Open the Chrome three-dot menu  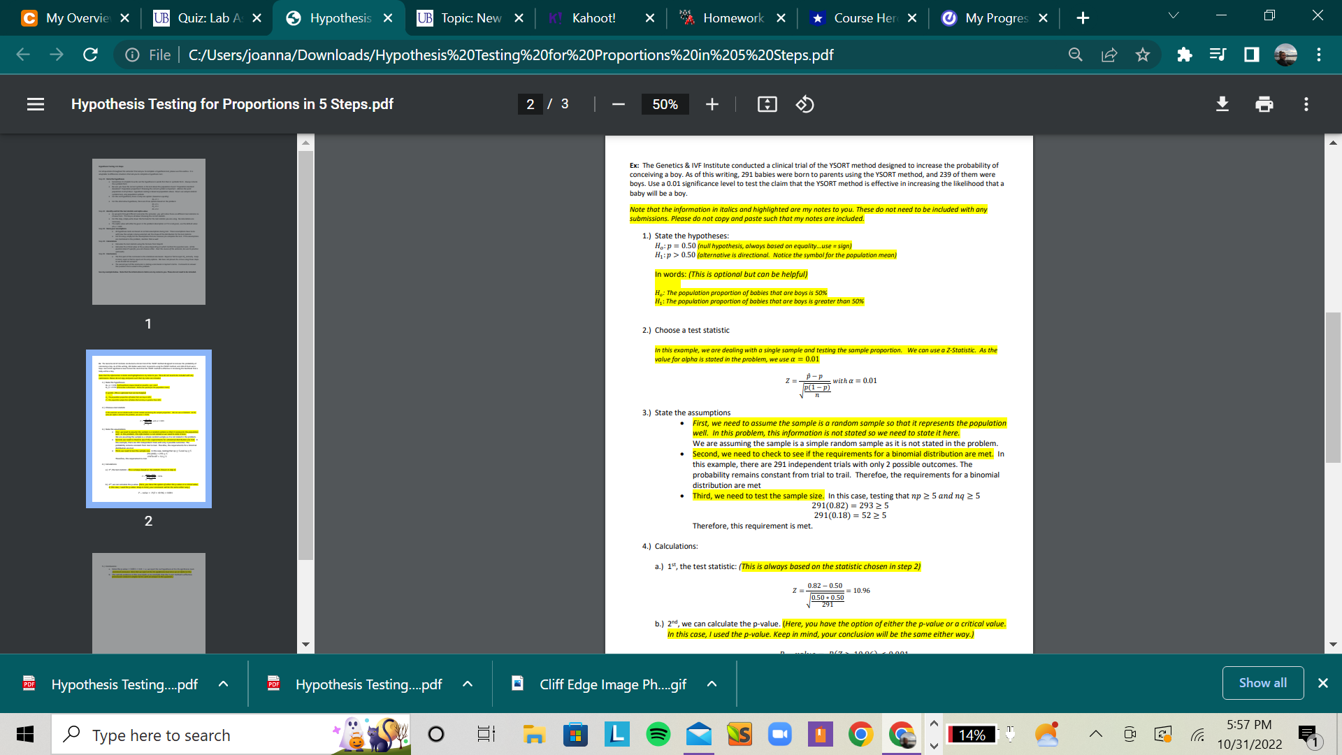(1319, 55)
